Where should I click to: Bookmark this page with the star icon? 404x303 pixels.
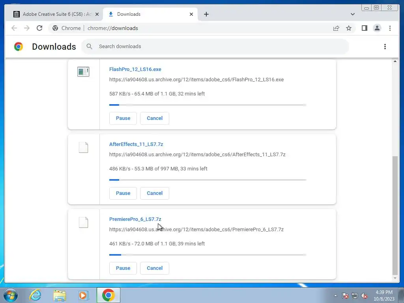click(x=349, y=28)
